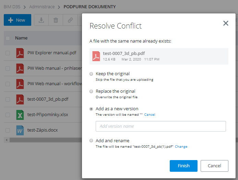Choose the Add and rename option
Screen dimensions: 238x180
click(91, 141)
